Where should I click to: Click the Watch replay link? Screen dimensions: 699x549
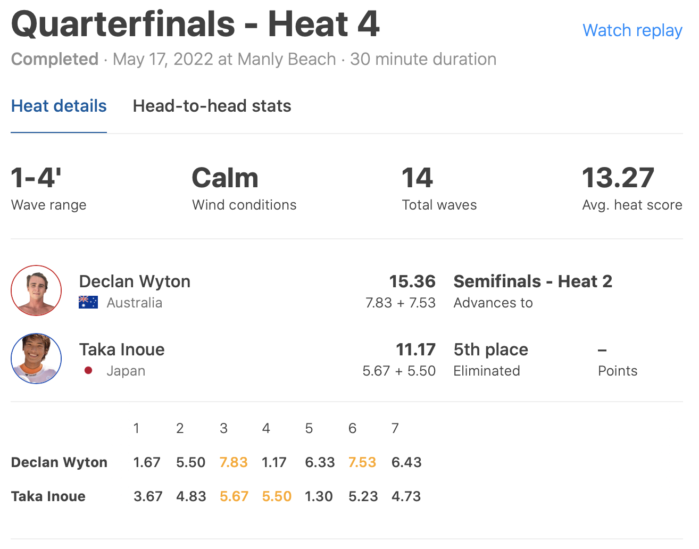[x=632, y=31]
